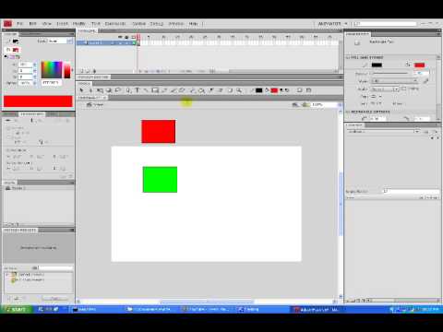The image size is (443, 332).
Task: Click the stroke color swatch in Properties
Action: click(x=377, y=65)
